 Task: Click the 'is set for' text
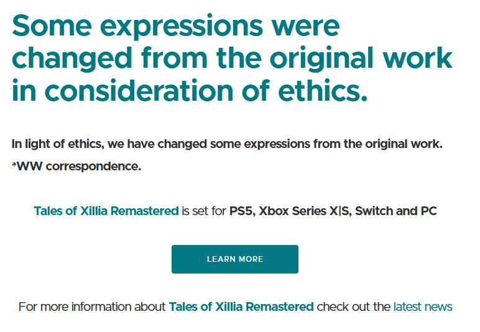203,211
